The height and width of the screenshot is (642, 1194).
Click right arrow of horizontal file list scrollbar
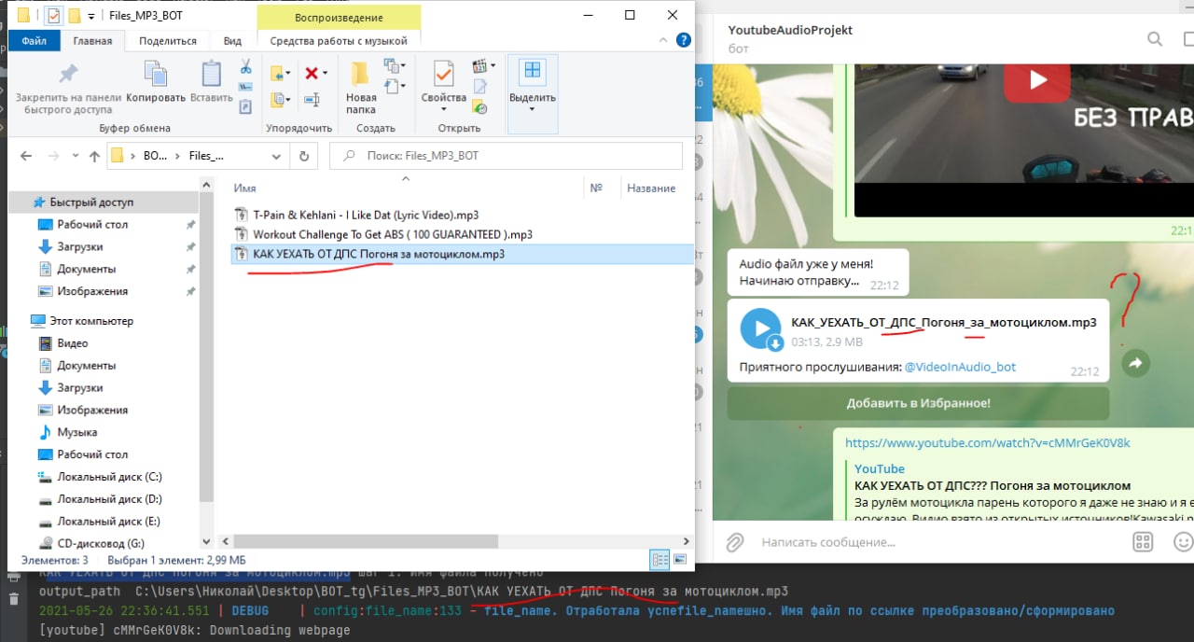point(687,540)
